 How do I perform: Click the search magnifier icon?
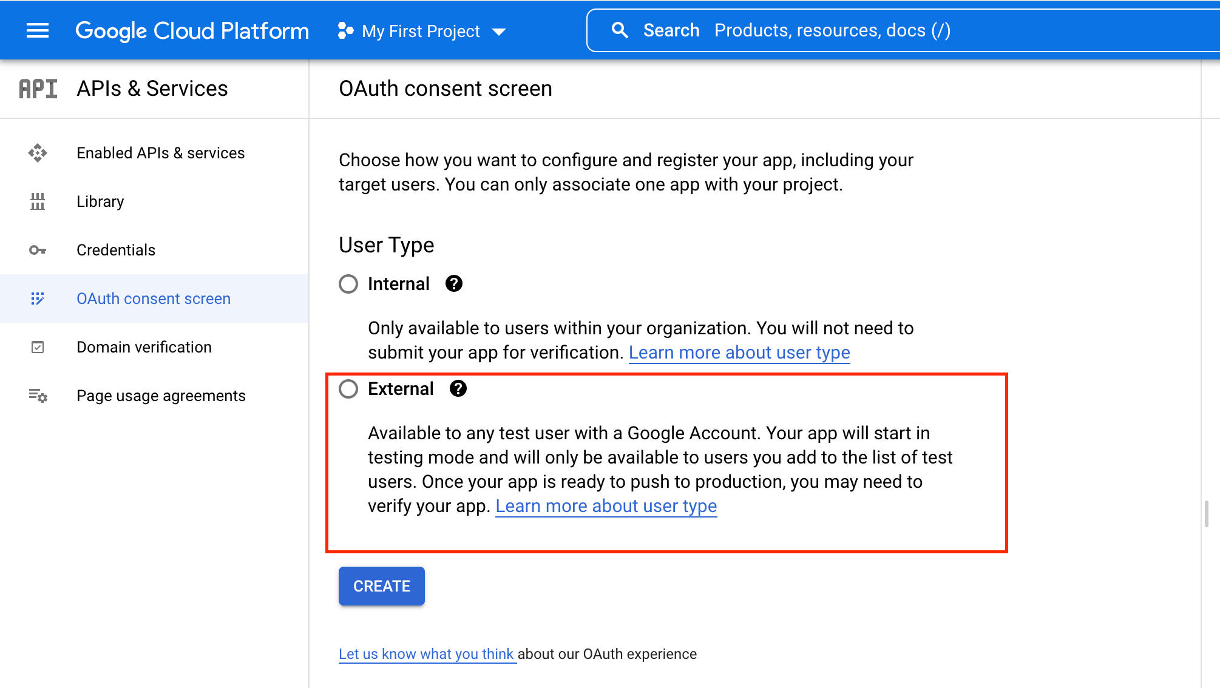620,30
